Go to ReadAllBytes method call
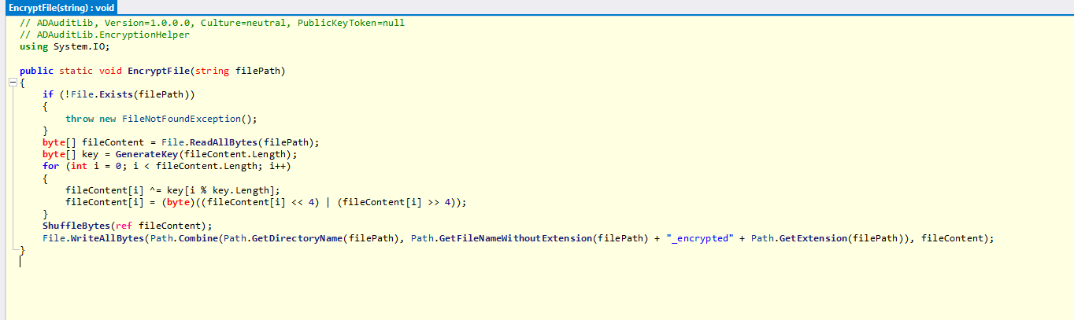1074x320 pixels. point(227,142)
